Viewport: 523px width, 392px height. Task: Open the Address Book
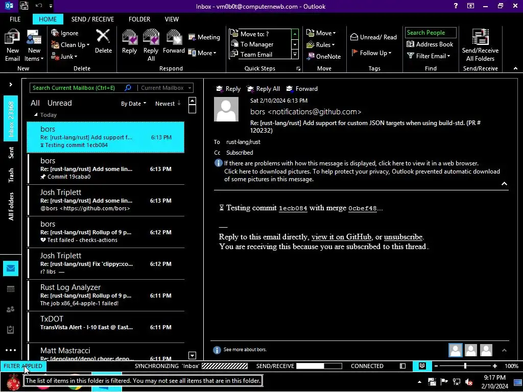click(x=430, y=44)
